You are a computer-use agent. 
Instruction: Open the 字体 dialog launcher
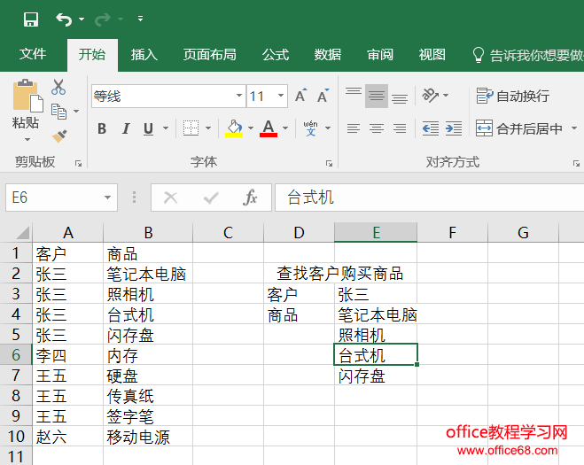point(329,164)
